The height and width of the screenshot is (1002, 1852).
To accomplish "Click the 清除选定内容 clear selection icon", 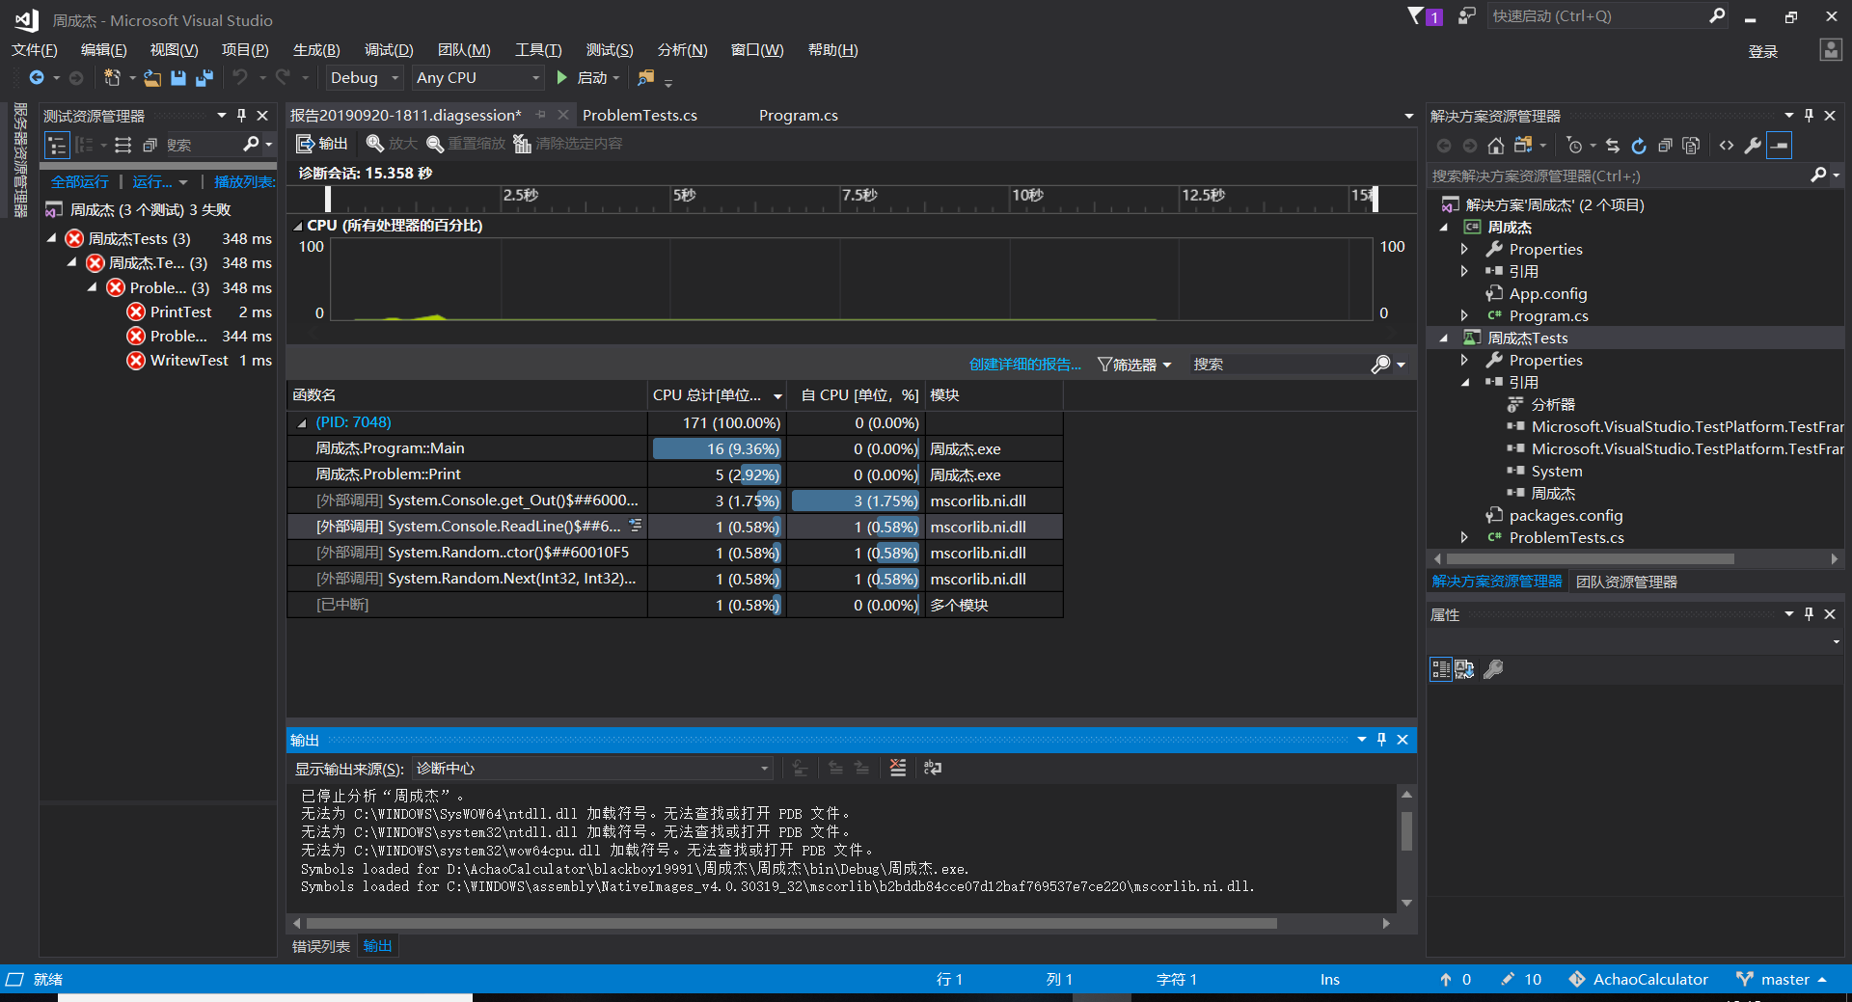I will point(522,144).
